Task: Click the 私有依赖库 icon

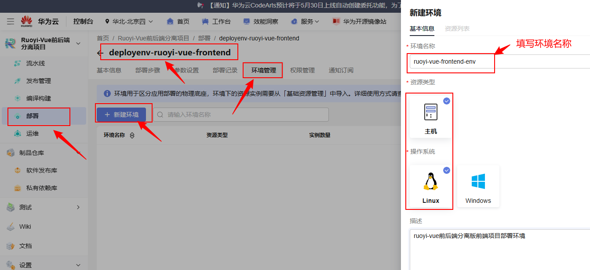Action: tap(18, 188)
